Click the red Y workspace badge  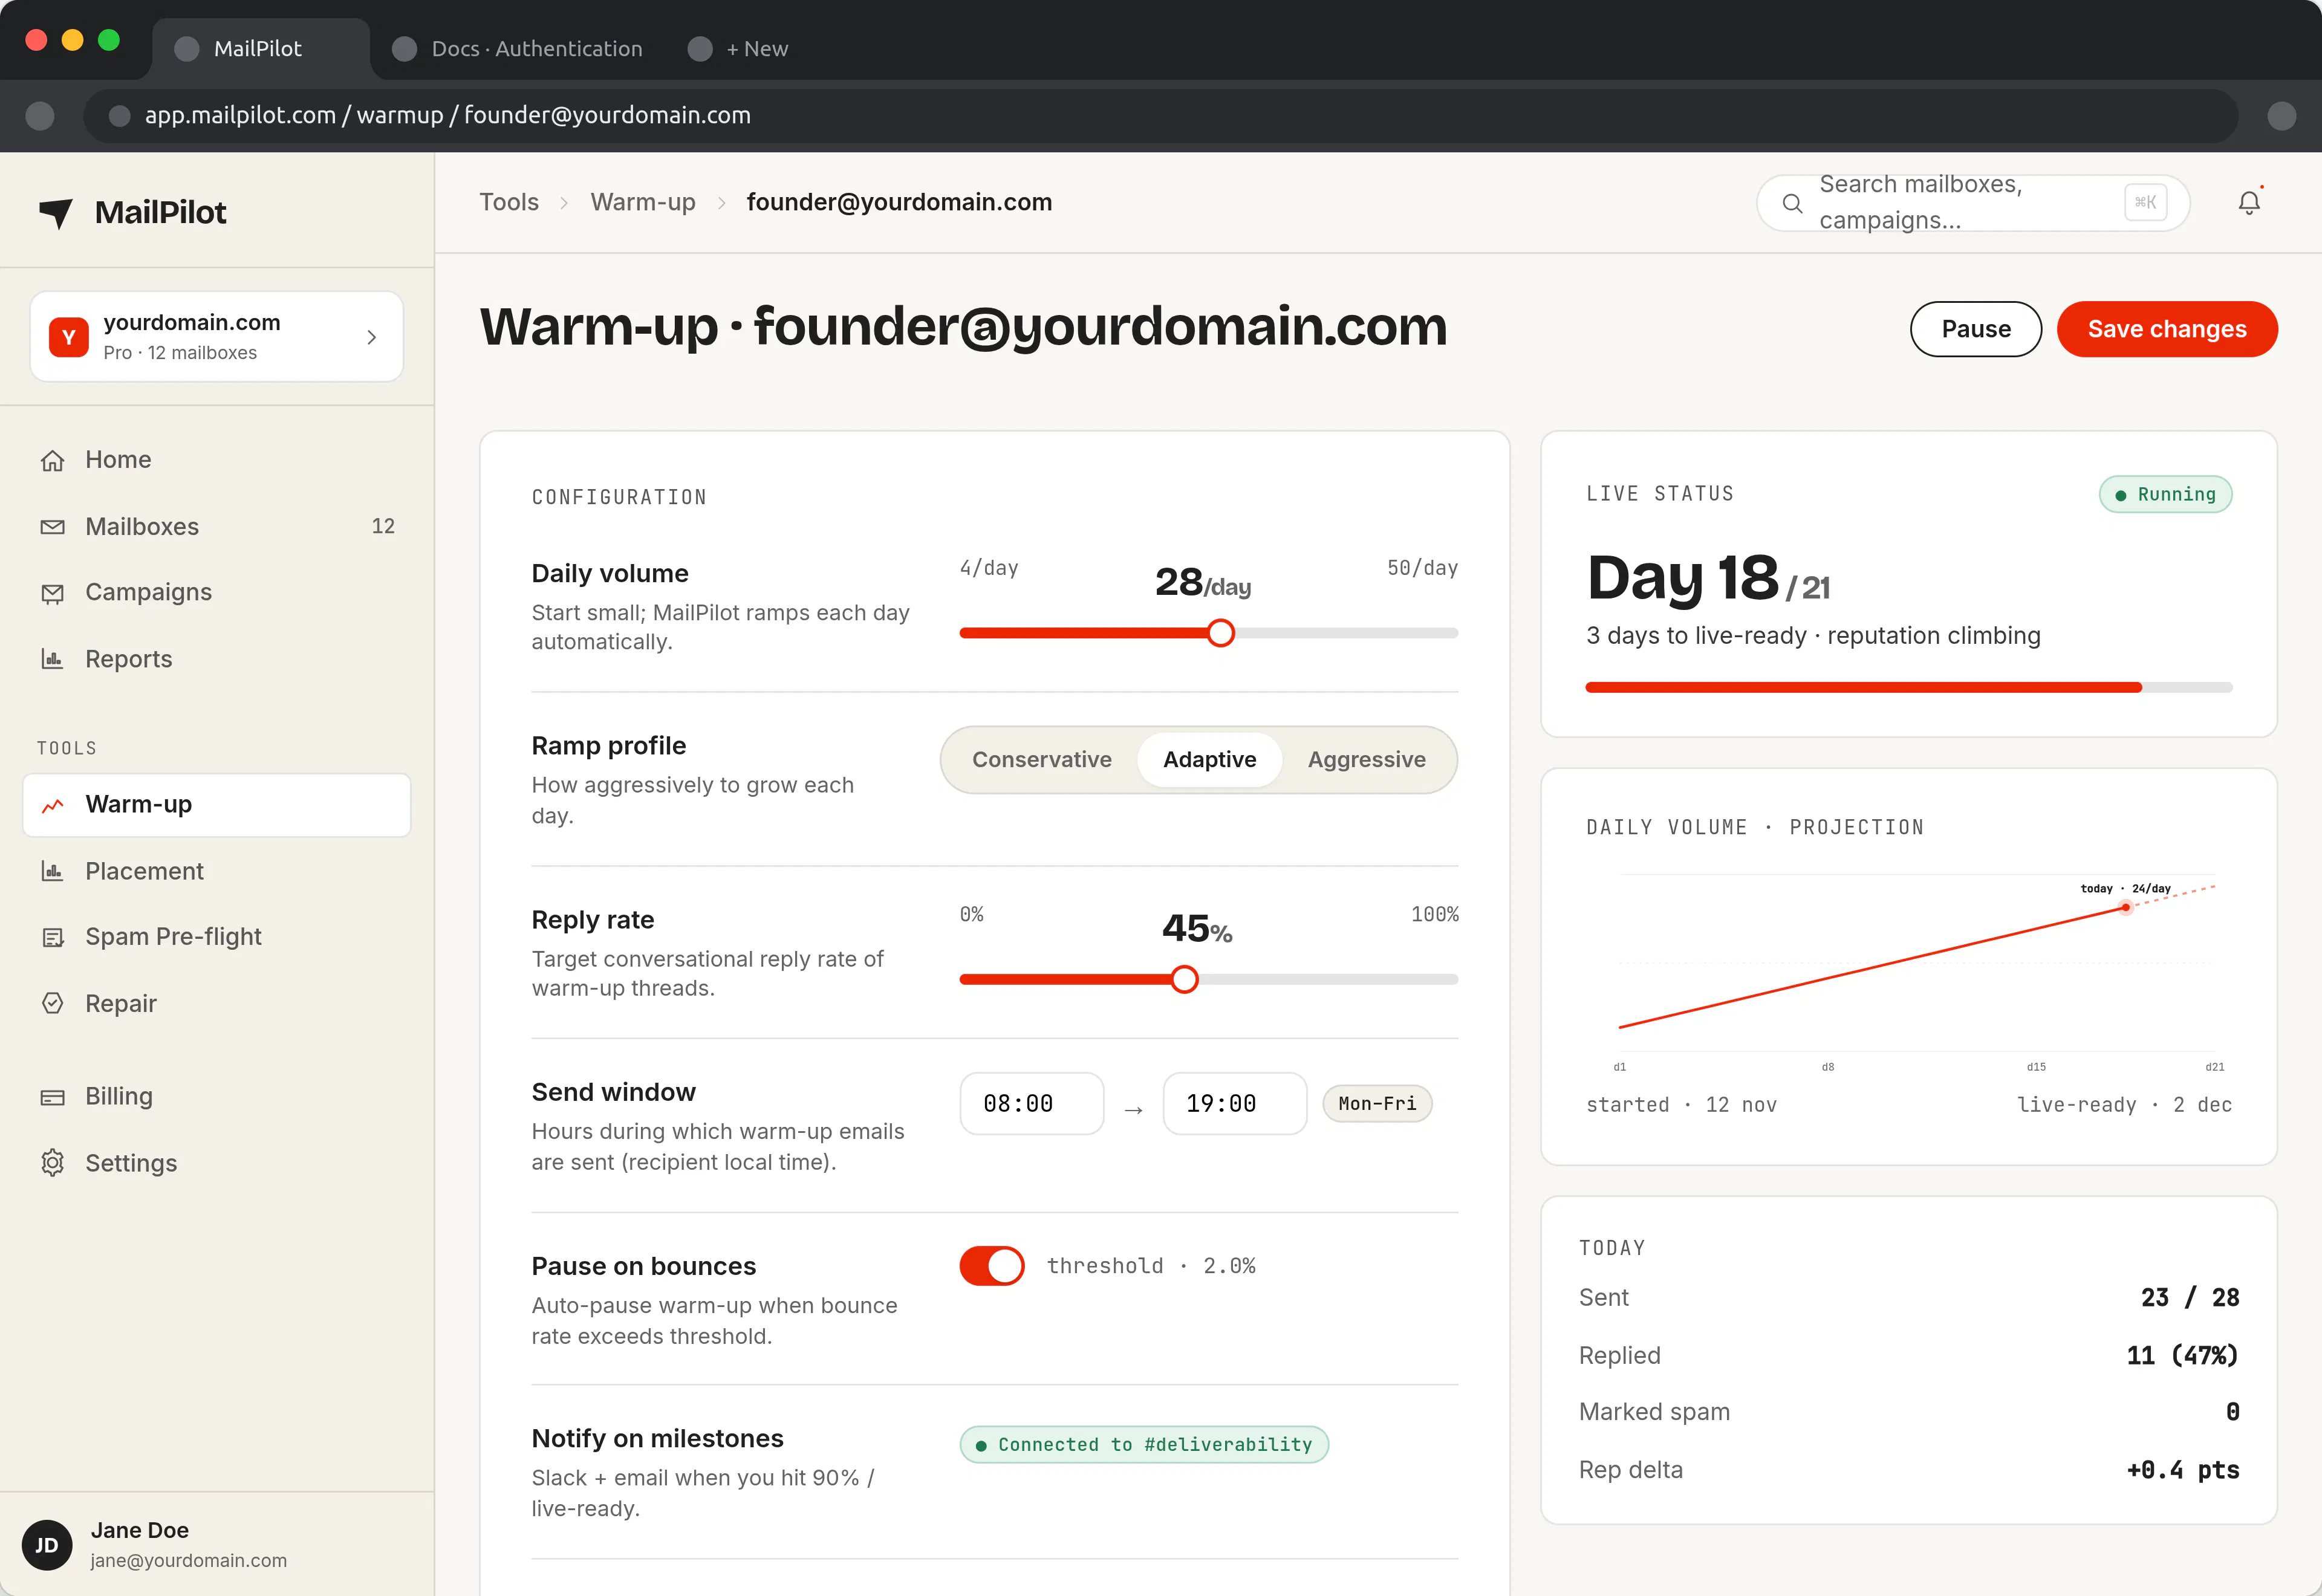click(x=69, y=337)
